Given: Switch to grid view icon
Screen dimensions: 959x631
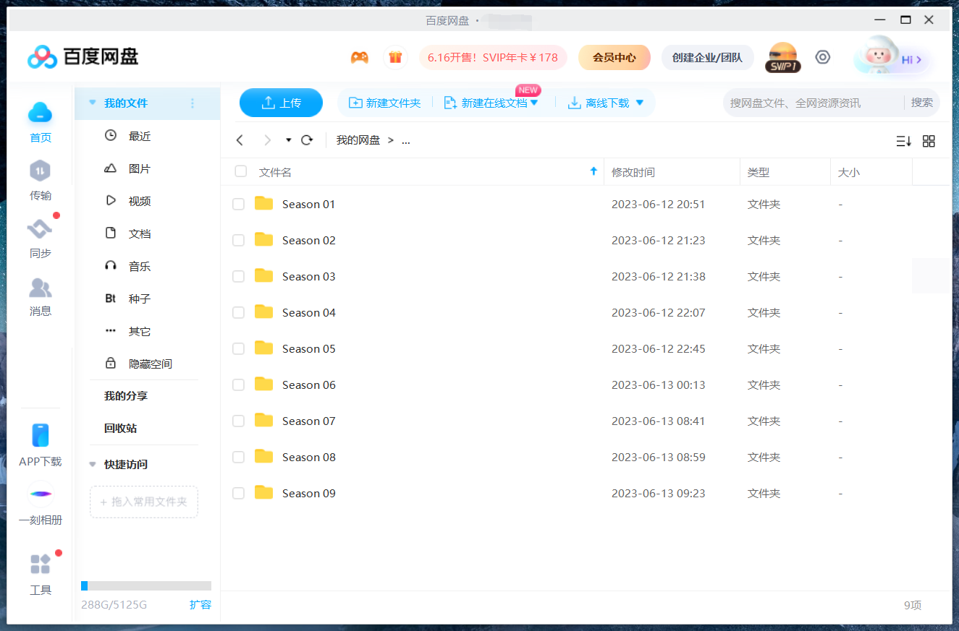Looking at the screenshot, I should pyautogui.click(x=929, y=141).
